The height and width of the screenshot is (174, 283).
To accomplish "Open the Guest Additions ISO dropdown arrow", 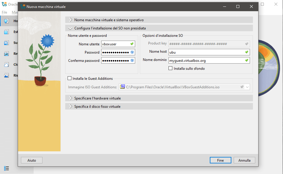I will click(247, 87).
